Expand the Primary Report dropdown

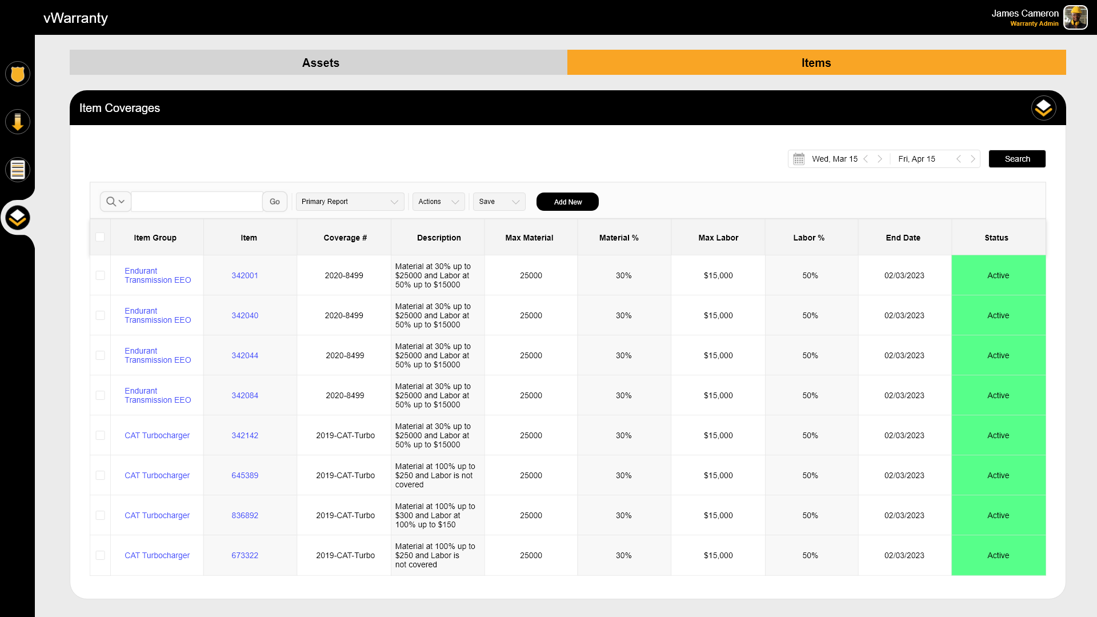click(350, 202)
